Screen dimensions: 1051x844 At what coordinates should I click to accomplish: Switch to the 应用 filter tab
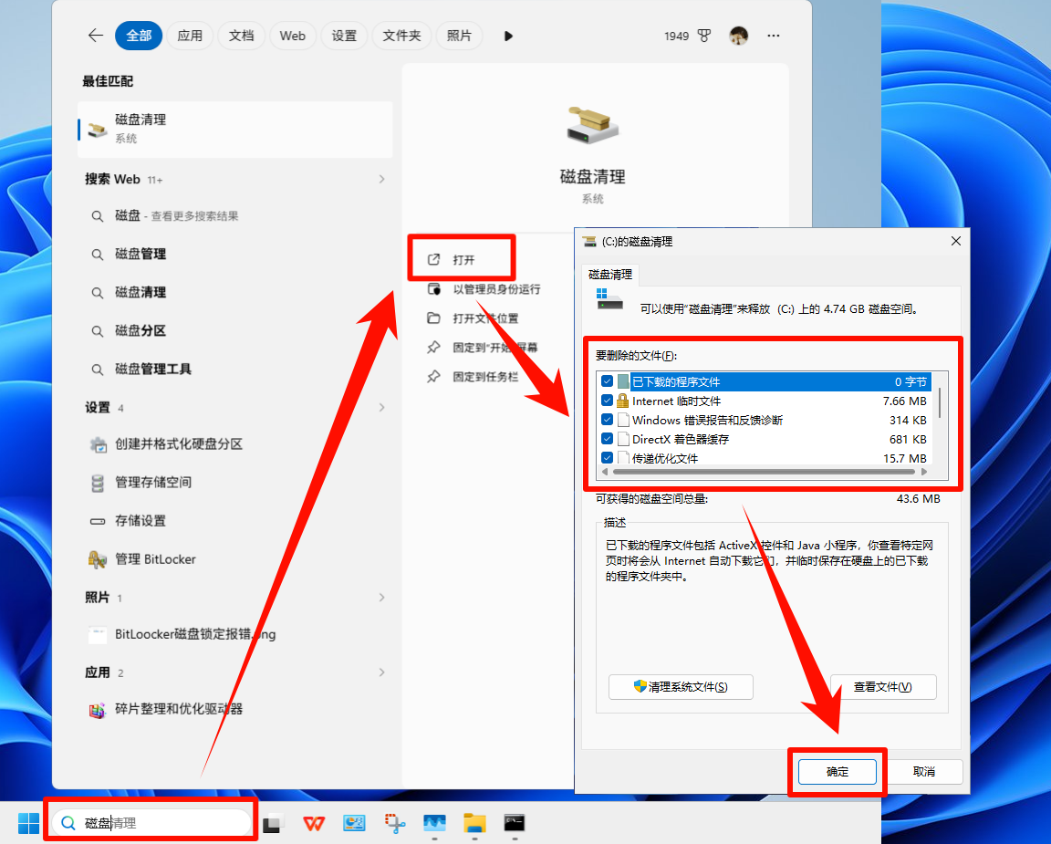[190, 36]
